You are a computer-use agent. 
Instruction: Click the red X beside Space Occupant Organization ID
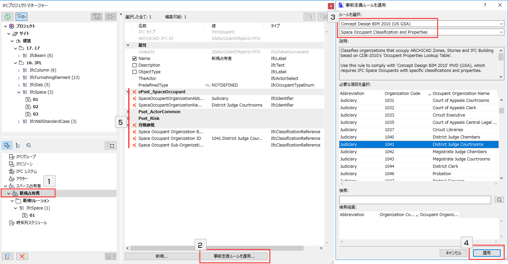point(134,138)
